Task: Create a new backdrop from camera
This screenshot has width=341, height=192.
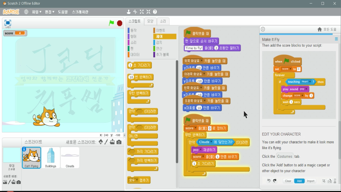Action: [18, 182]
